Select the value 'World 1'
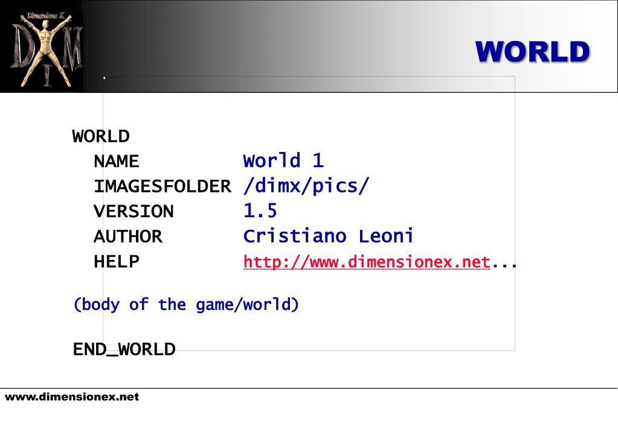This screenshot has height=427, width=618. [283, 160]
